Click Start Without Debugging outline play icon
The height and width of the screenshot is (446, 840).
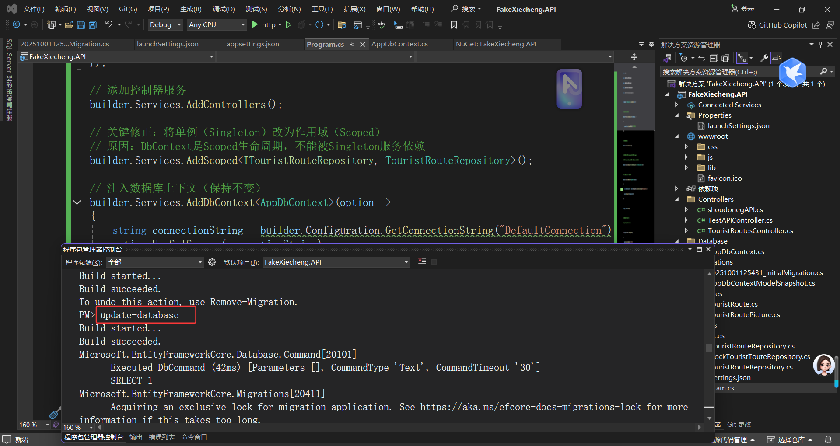click(x=289, y=25)
